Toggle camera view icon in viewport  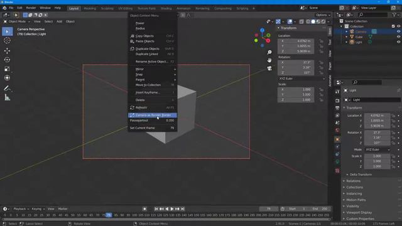click(x=269, y=68)
